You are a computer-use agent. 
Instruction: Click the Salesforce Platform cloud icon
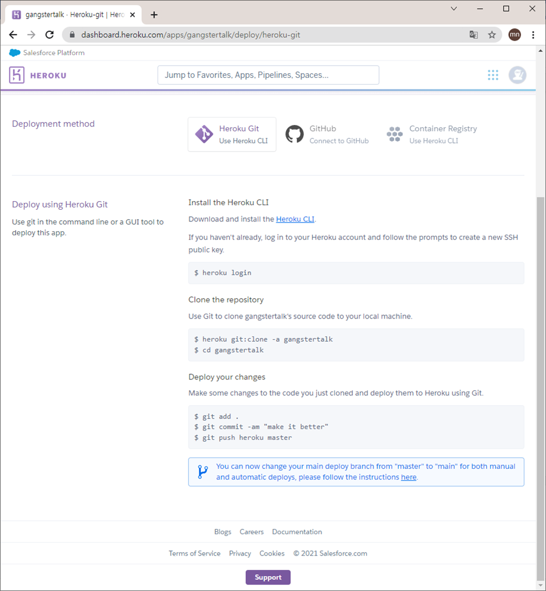(14, 52)
